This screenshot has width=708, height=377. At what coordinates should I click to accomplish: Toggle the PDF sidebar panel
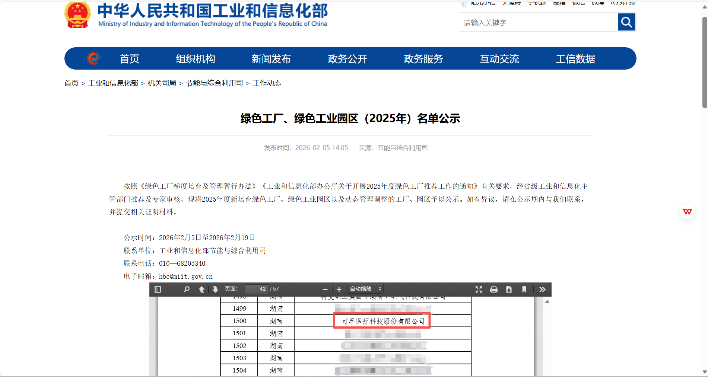pyautogui.click(x=158, y=289)
